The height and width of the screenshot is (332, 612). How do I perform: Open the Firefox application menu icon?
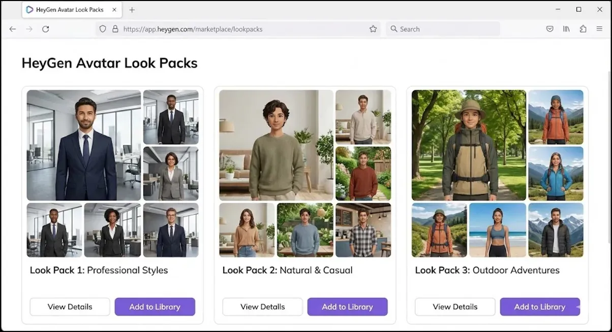point(600,29)
